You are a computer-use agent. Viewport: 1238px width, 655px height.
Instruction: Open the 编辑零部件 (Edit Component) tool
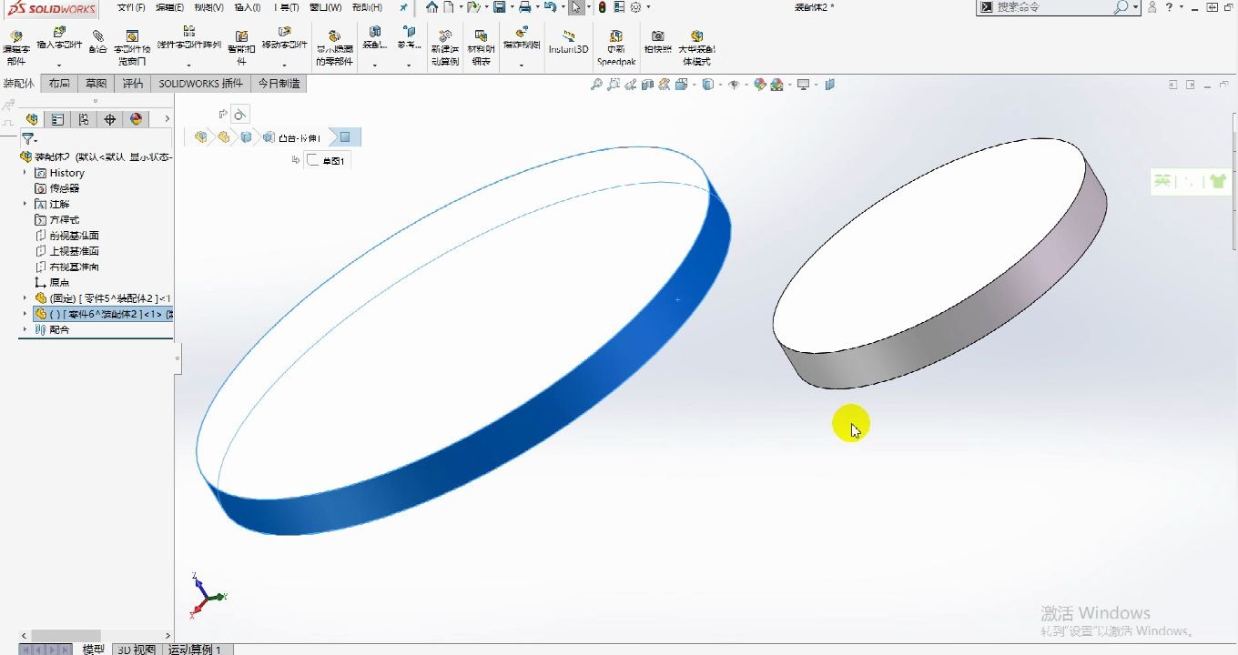tap(16, 41)
